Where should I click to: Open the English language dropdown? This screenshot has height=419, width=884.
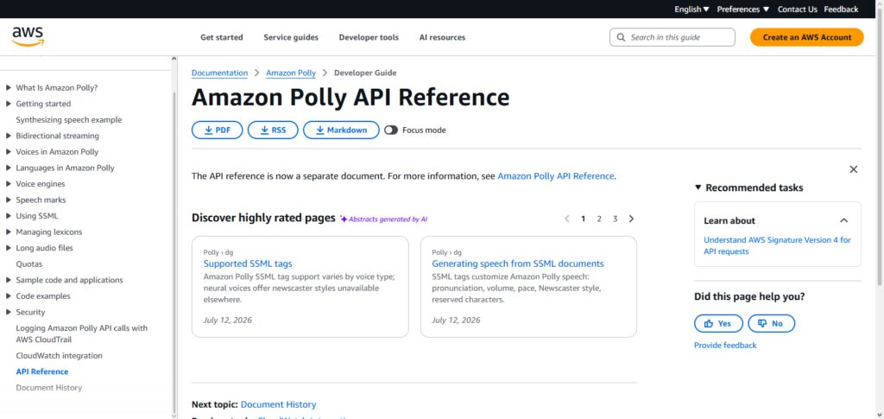pos(691,9)
